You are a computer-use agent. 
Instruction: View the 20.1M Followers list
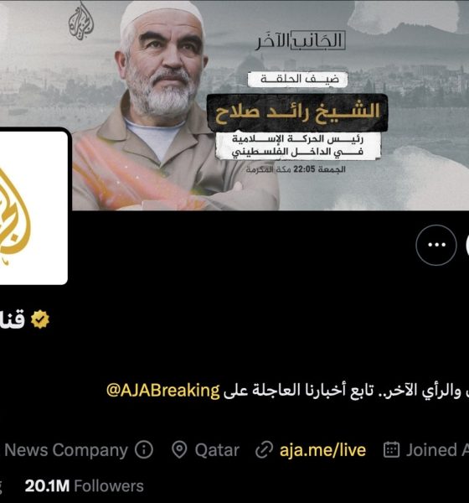[x=84, y=485]
